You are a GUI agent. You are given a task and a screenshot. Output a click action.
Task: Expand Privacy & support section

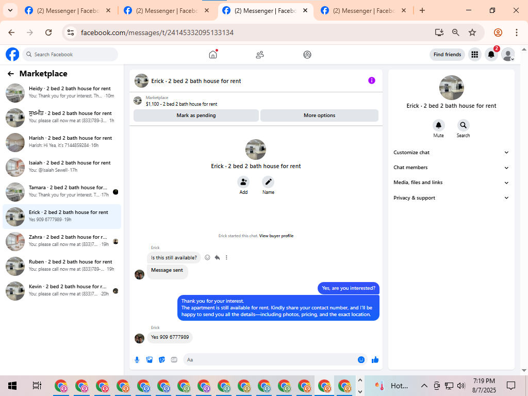pos(451,198)
